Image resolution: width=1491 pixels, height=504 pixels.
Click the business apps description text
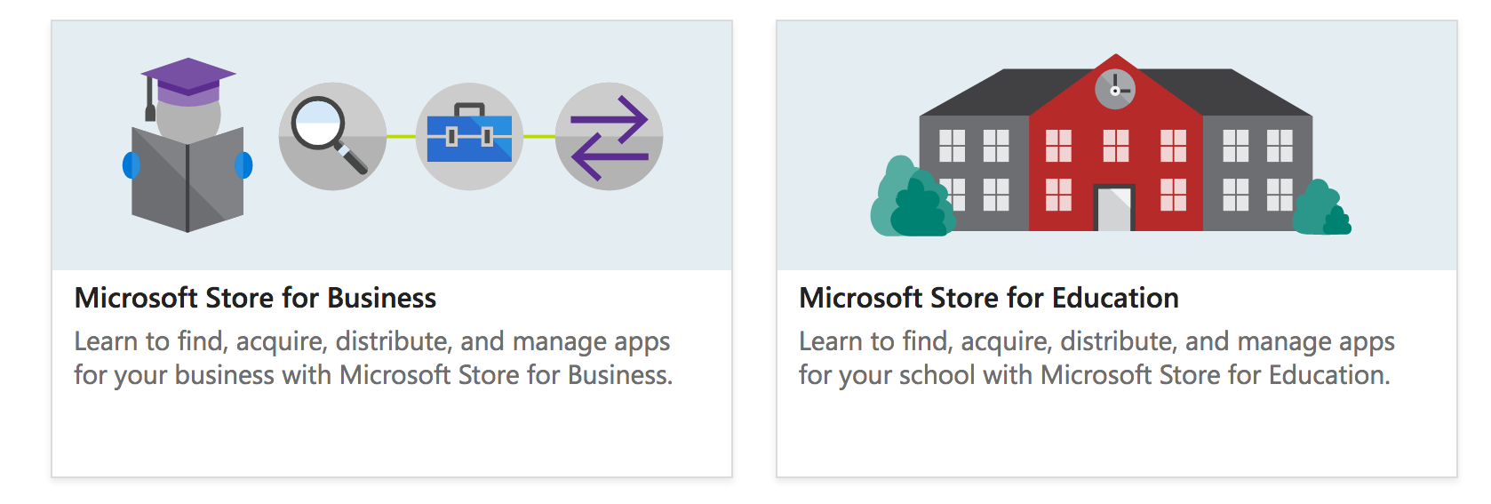[373, 358]
